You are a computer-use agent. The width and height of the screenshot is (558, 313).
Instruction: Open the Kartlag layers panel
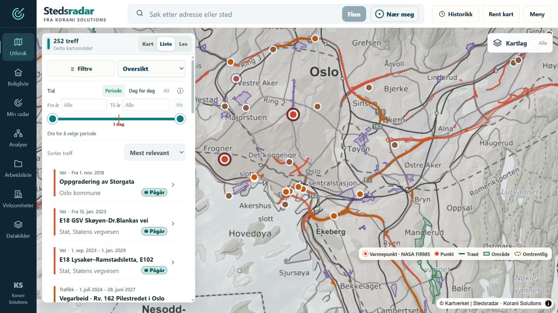(520, 43)
